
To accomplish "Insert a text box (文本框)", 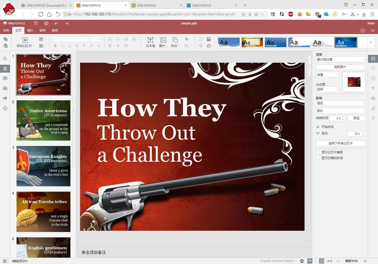I will 150,42.
